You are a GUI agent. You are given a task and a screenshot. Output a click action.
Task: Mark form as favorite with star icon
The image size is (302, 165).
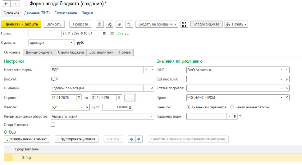(25, 4)
